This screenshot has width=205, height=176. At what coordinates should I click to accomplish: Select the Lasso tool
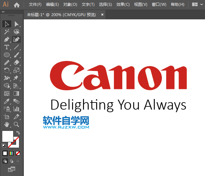click(x=16, y=32)
